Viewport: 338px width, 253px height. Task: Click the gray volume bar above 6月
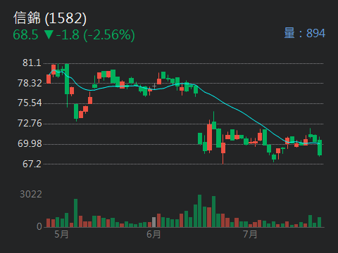click(x=154, y=222)
